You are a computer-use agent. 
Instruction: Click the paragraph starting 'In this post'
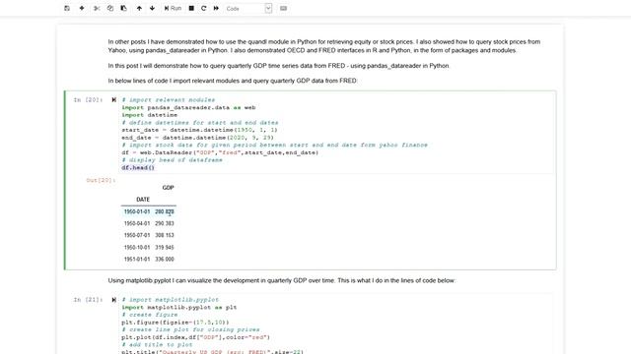pos(278,66)
